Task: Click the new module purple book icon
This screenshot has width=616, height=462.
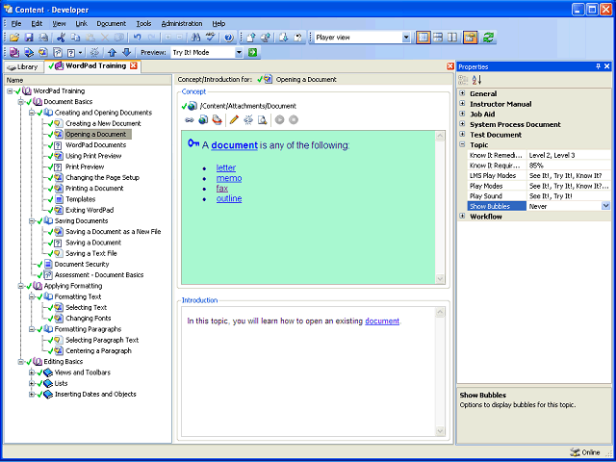Action: click(x=15, y=52)
